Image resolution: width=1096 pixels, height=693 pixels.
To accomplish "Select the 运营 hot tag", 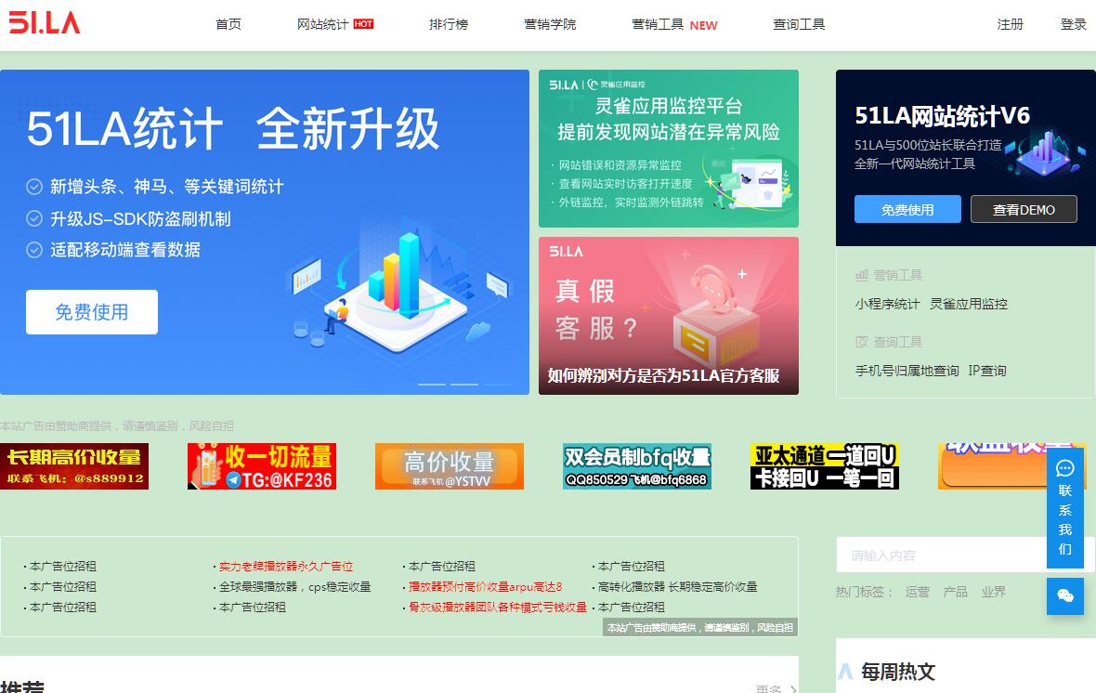I will [x=917, y=592].
